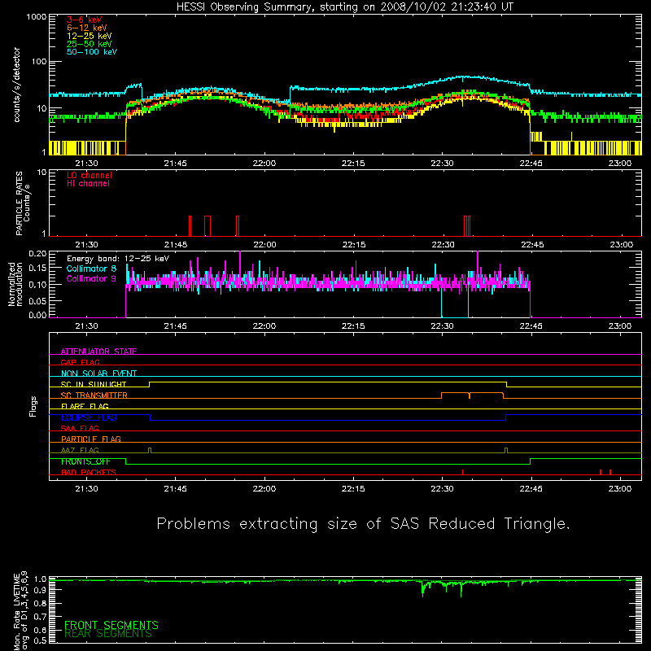This screenshot has height=651, width=651.
Task: Click the "Mon. Rate LIVETIME" axis label
Action: click(x=16, y=611)
